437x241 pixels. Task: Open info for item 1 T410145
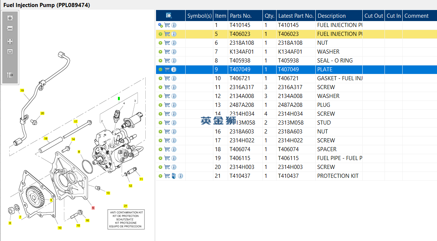coord(174,25)
